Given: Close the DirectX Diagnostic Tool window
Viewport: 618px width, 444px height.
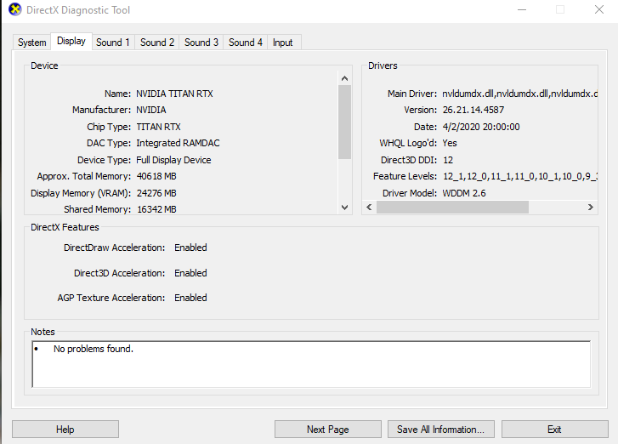Looking at the screenshot, I should pos(599,9).
